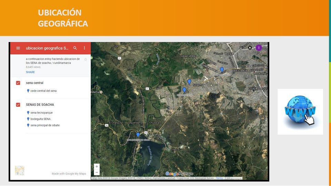
Task: Zoom out with the minus button
Action: pos(97,172)
